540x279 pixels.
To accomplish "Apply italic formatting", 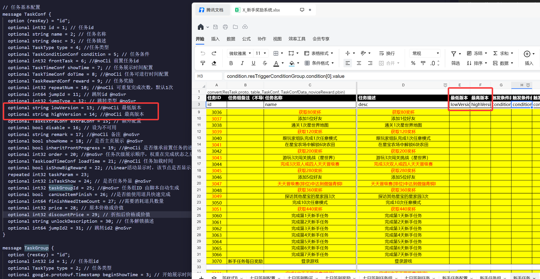I will pos(242,63).
